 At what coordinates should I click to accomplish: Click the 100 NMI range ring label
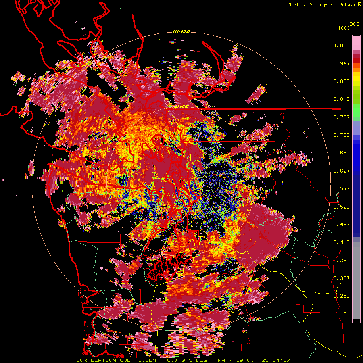point(181,32)
